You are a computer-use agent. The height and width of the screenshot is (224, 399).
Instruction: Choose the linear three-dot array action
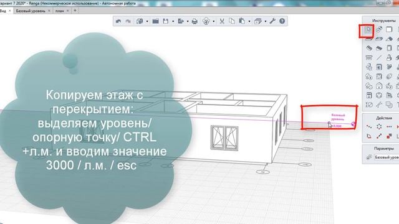389,126
